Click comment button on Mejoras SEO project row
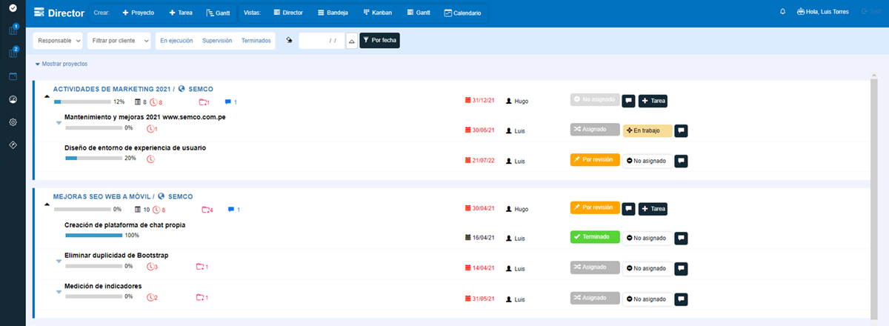The image size is (889, 326). (628, 209)
